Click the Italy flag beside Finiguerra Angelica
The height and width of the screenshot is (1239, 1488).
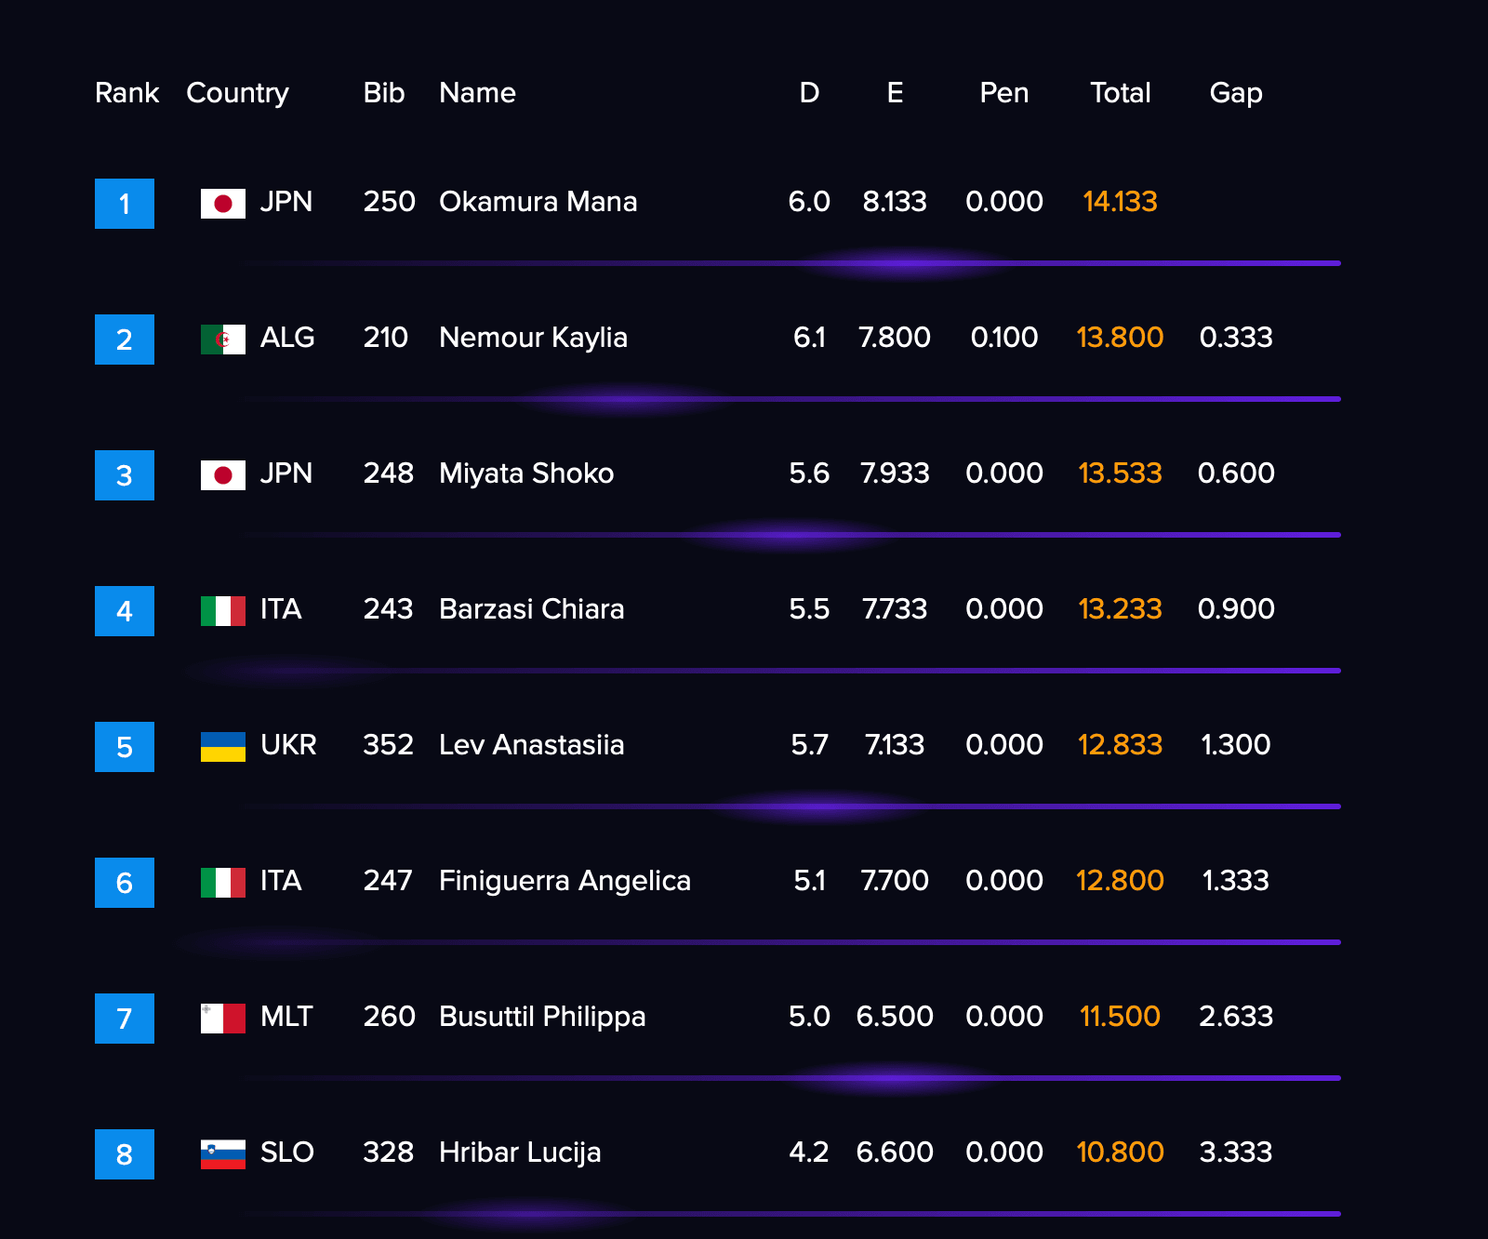coord(223,883)
